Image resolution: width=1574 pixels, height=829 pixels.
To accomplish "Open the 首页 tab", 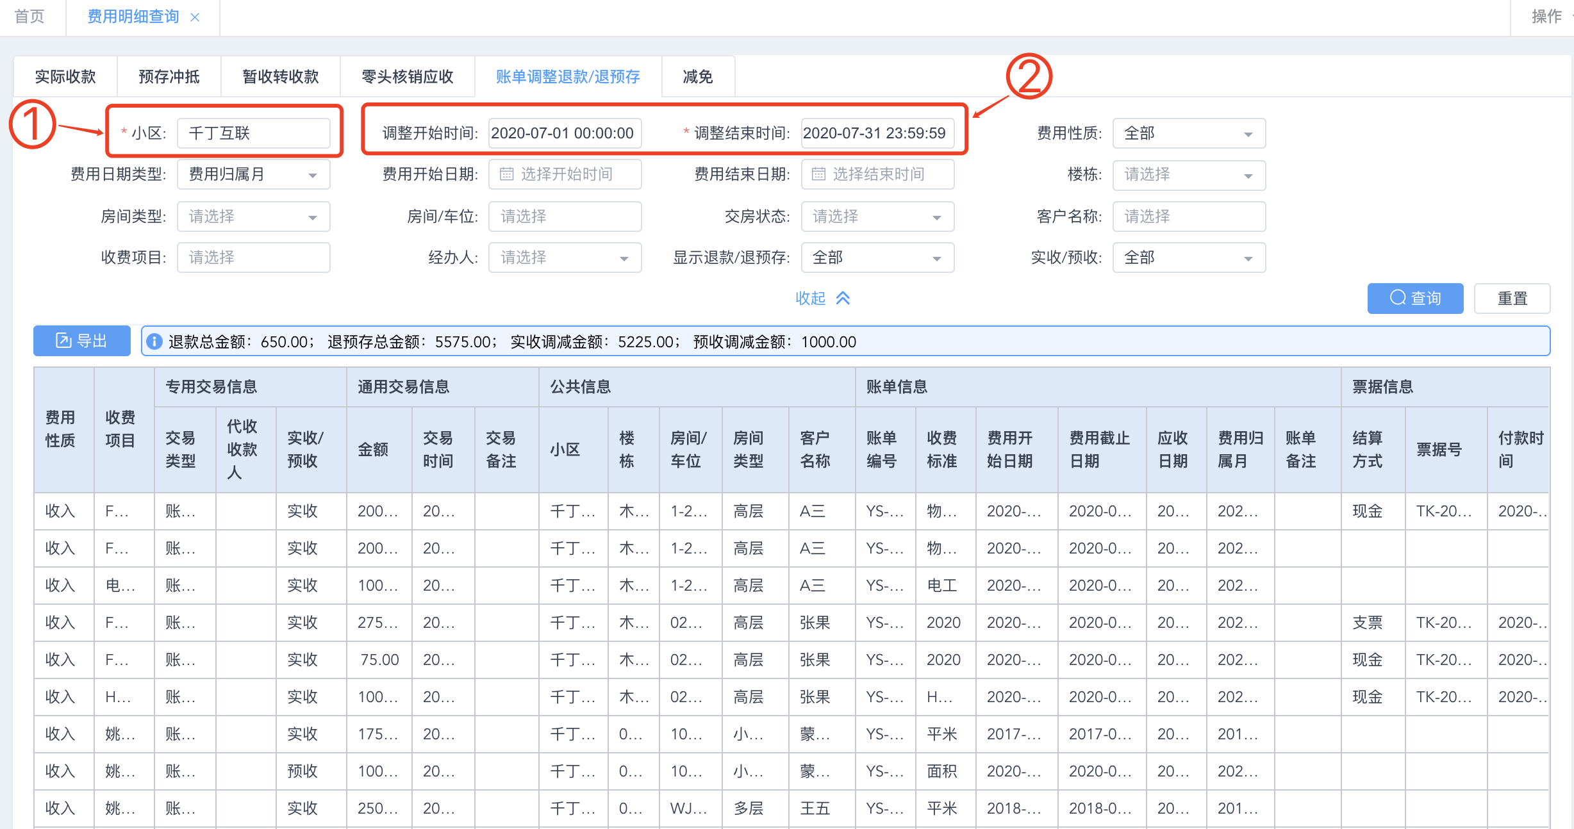I will pos(30,17).
